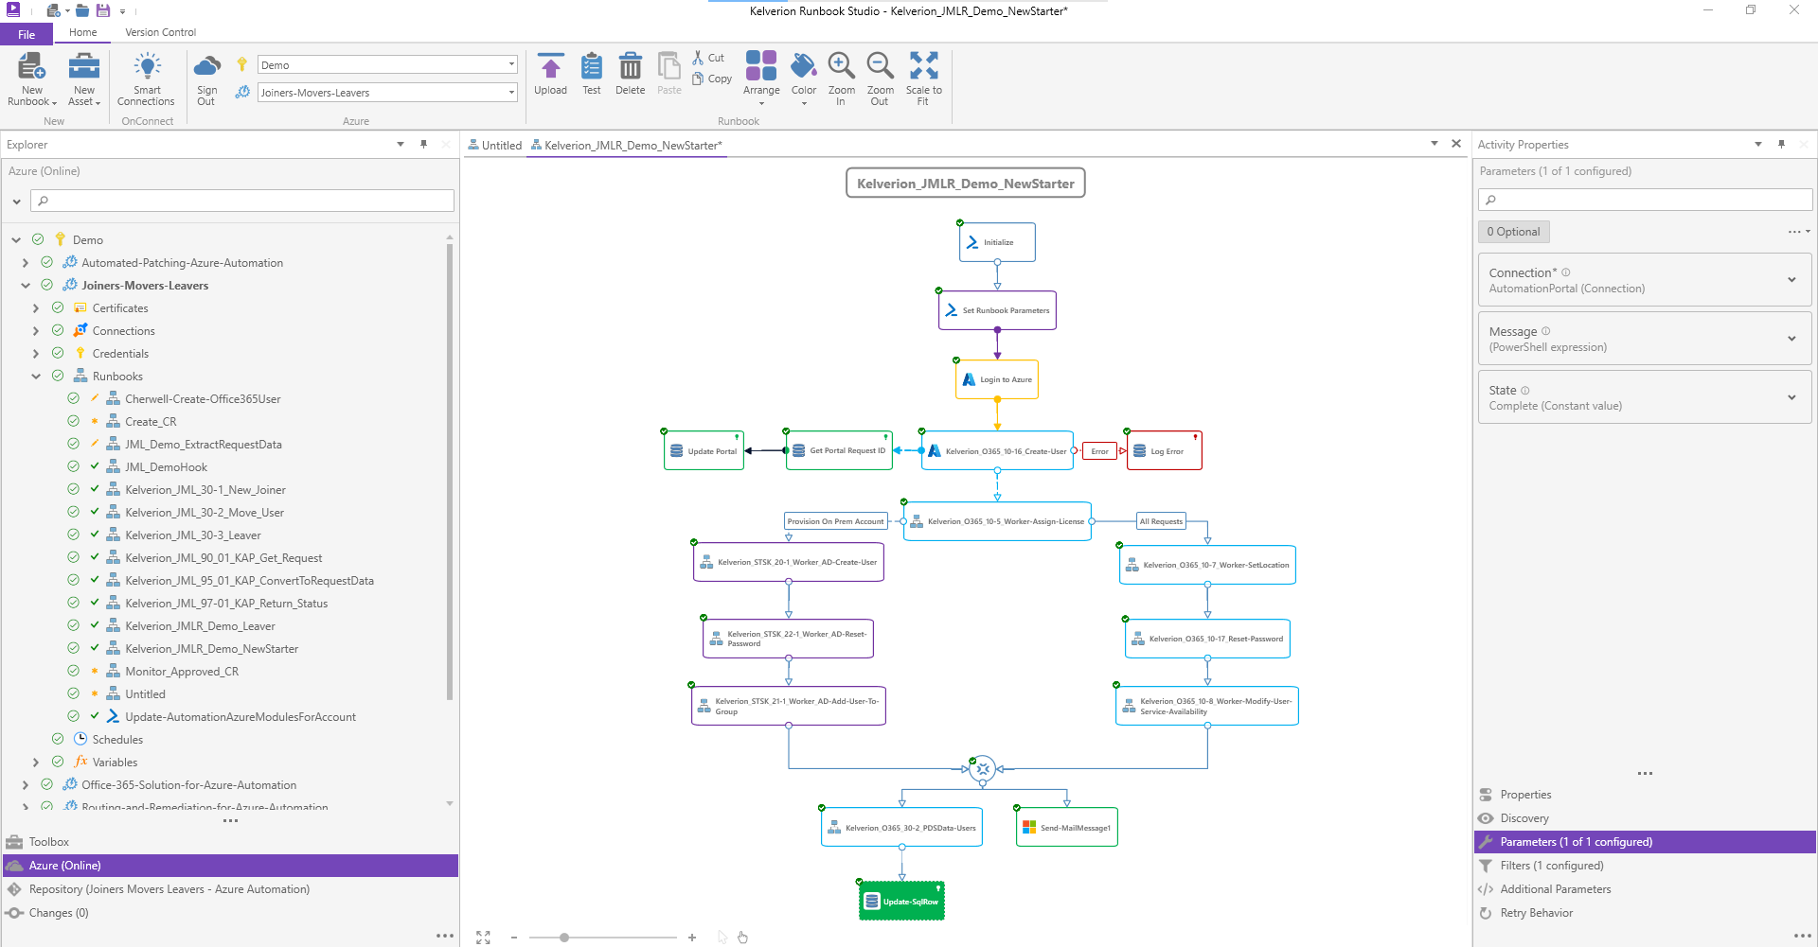
Task: Click the Sign Out cloud icon
Action: (x=206, y=66)
